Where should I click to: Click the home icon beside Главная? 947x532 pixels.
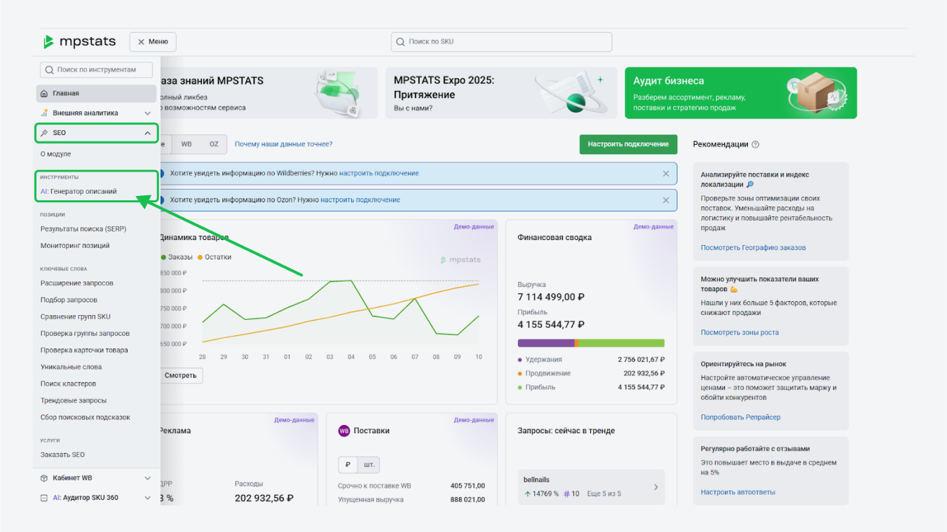pyautogui.click(x=44, y=94)
